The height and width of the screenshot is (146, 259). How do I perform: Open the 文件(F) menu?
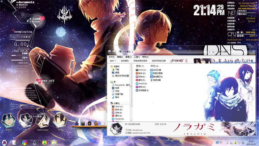click(111, 57)
